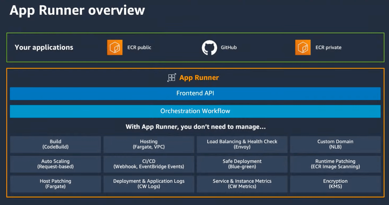Click the orange "App Runner" heading
389x205 pixels.
pyautogui.click(x=199, y=78)
